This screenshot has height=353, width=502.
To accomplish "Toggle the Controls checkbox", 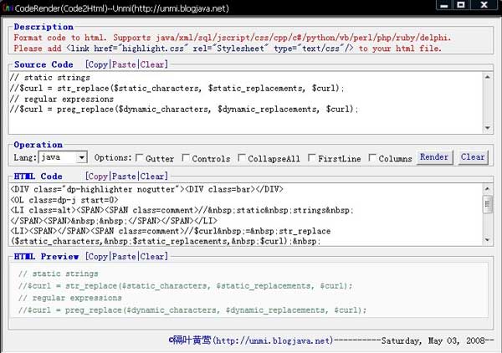I will [186, 158].
